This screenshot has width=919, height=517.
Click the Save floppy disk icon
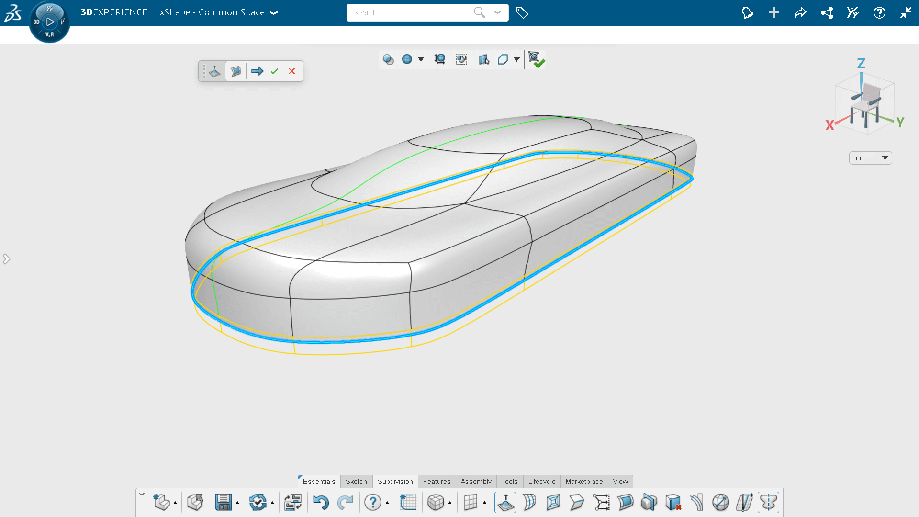point(224,502)
